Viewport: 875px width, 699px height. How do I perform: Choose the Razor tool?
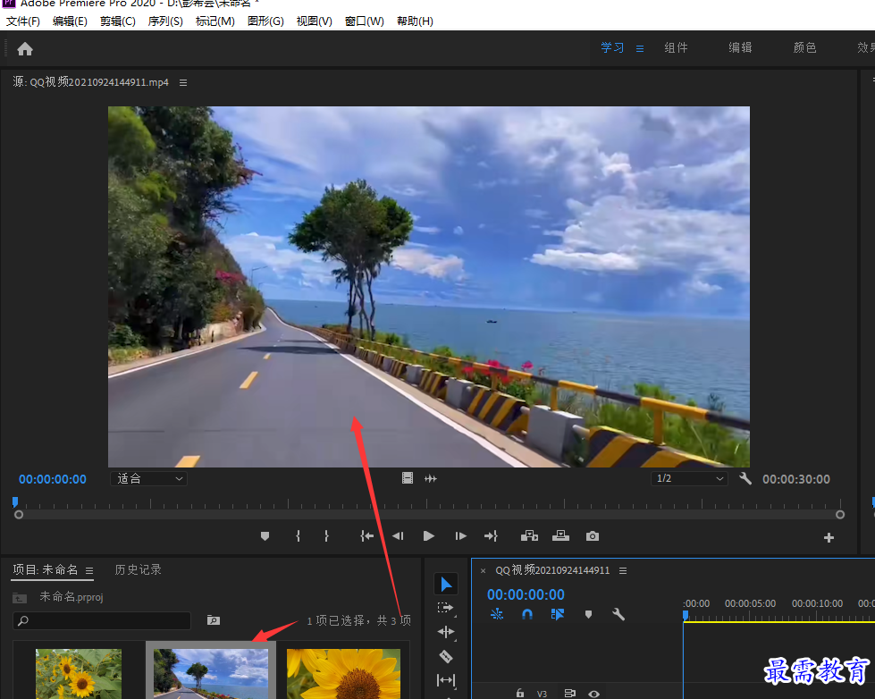pyautogui.click(x=445, y=656)
